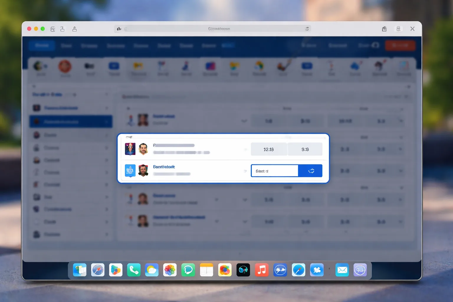This screenshot has height=302, width=453.
Task: Open the black-background app in the dock
Action: point(243,270)
